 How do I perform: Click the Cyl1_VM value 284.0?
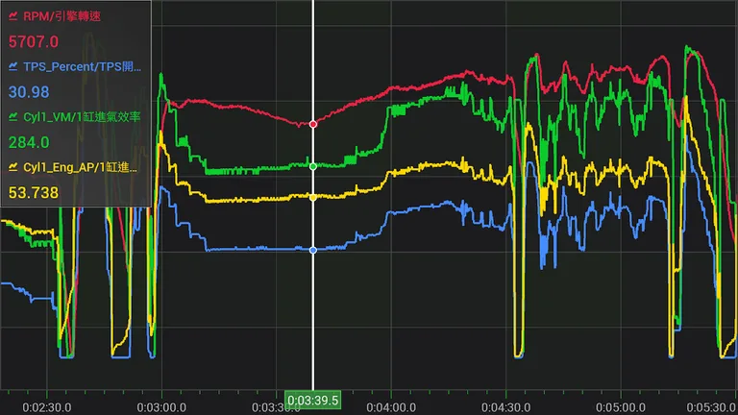click(x=29, y=142)
